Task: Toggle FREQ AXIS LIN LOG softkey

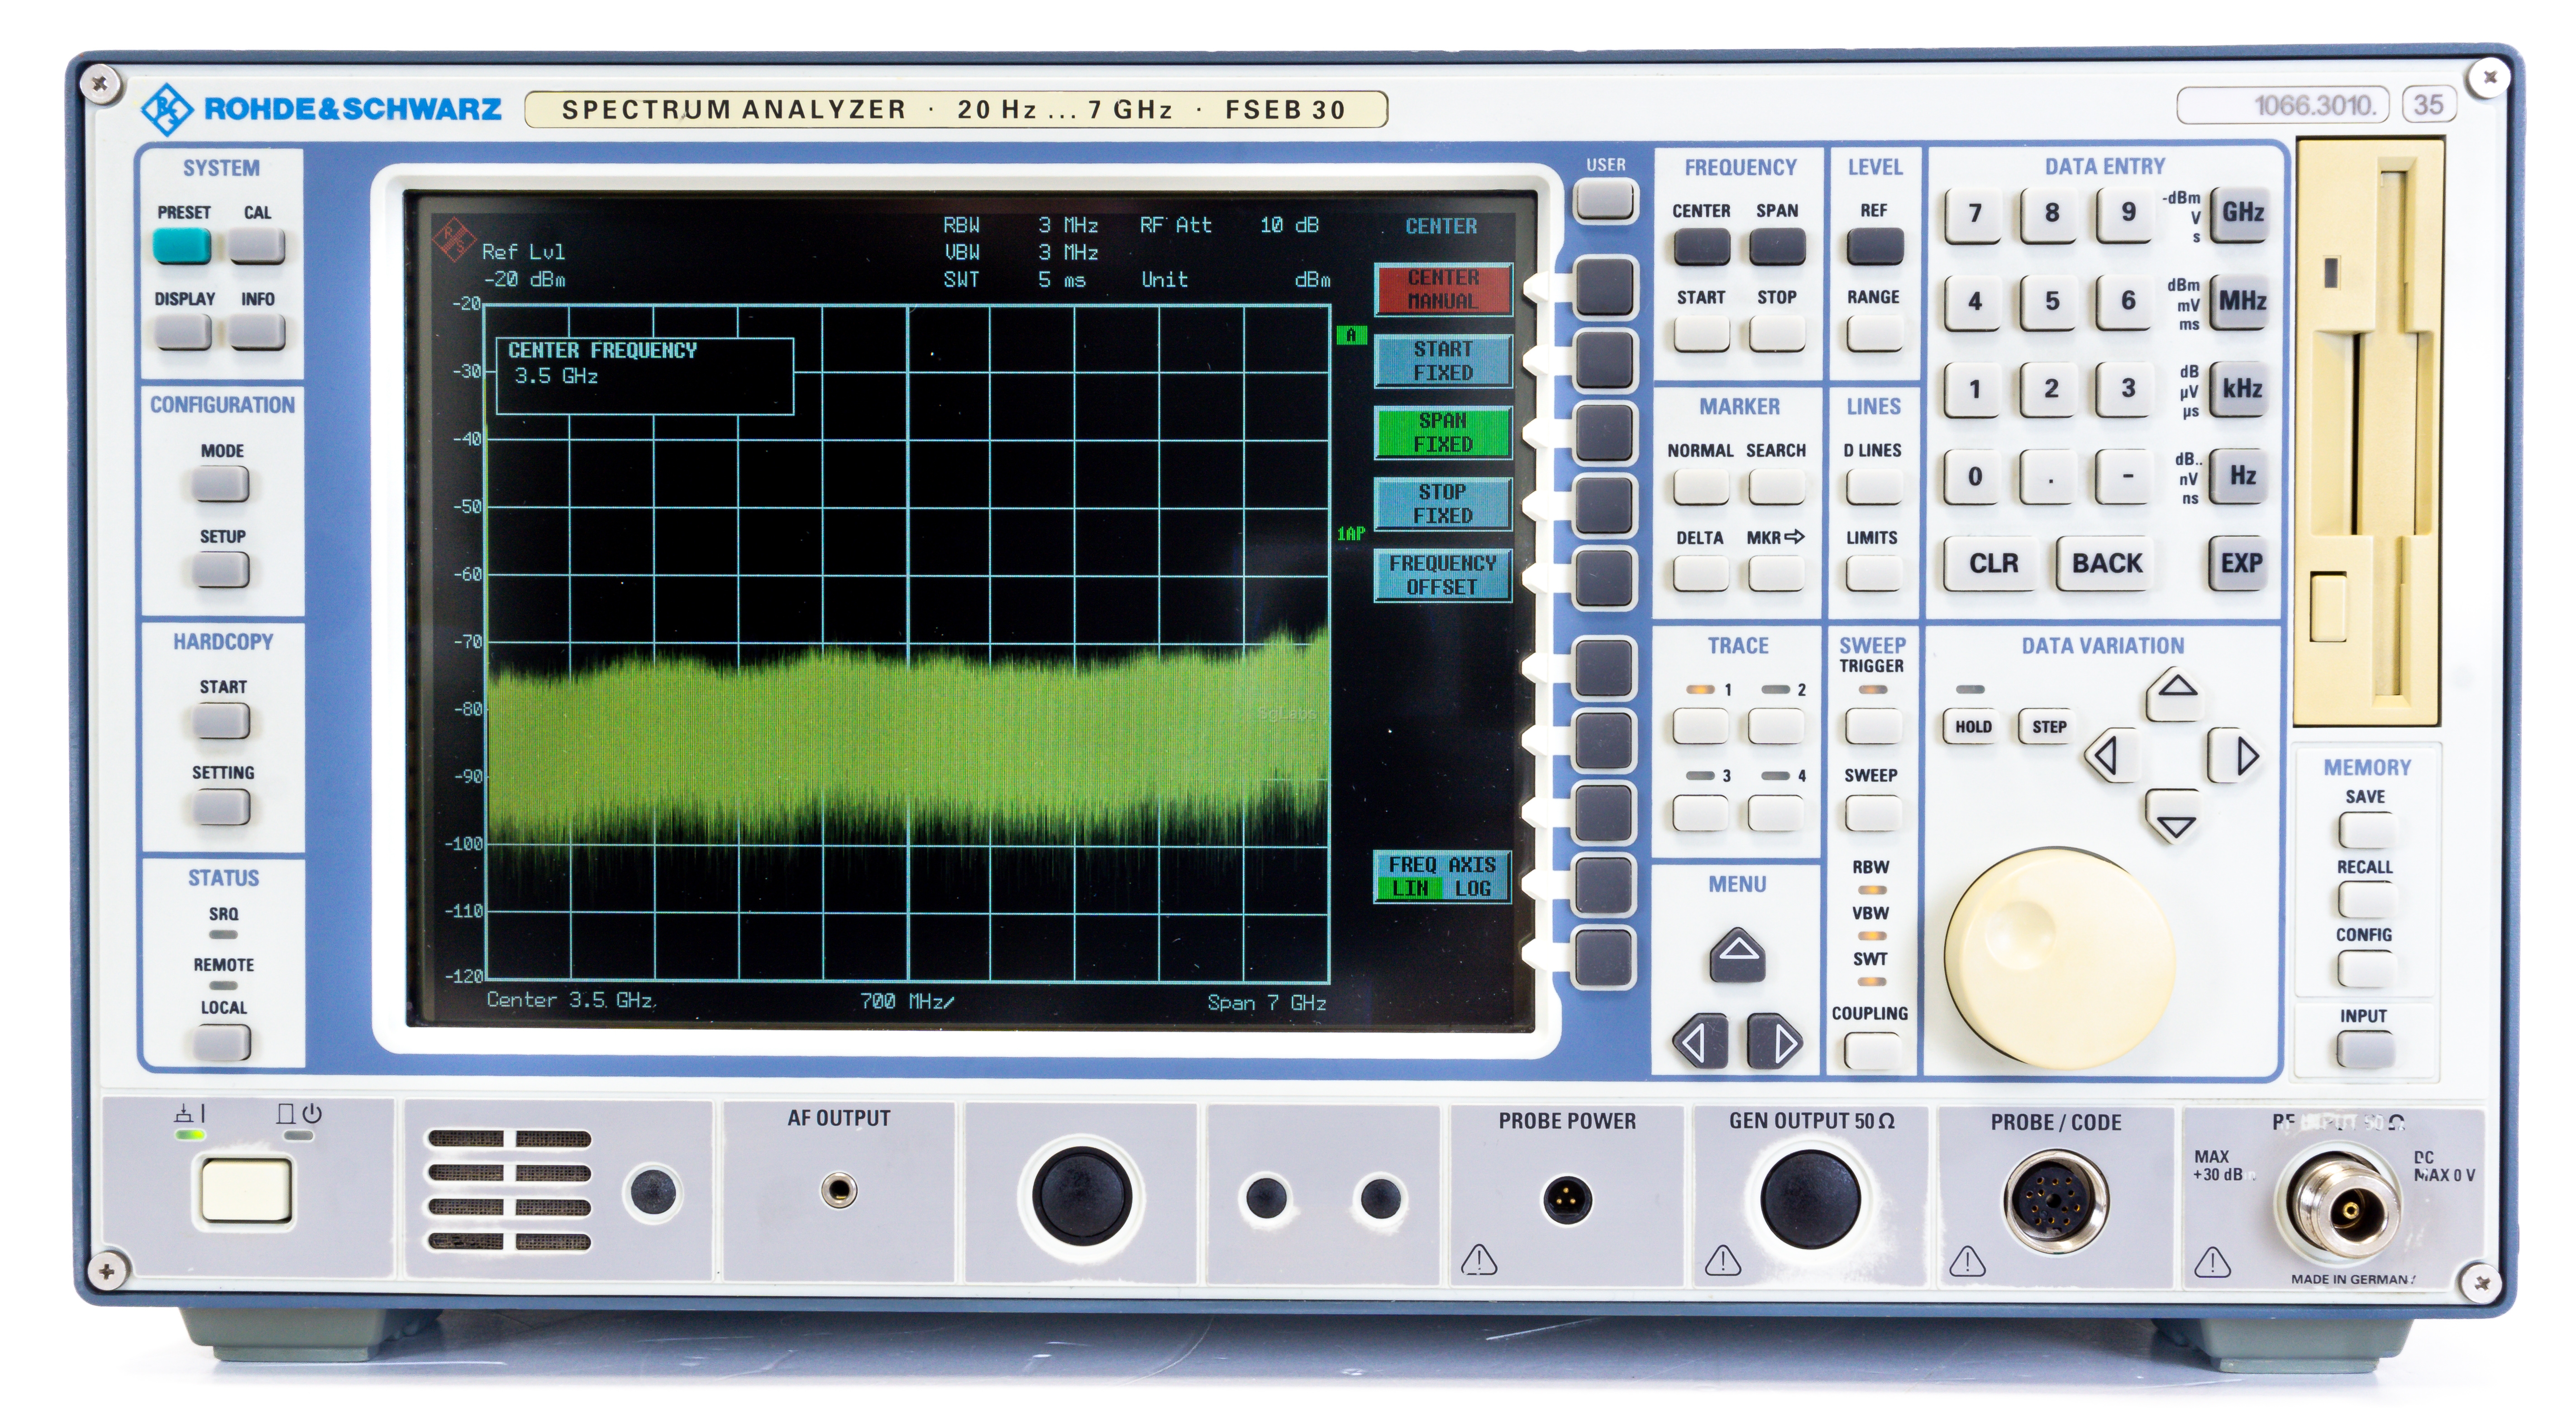Action: 1443,877
